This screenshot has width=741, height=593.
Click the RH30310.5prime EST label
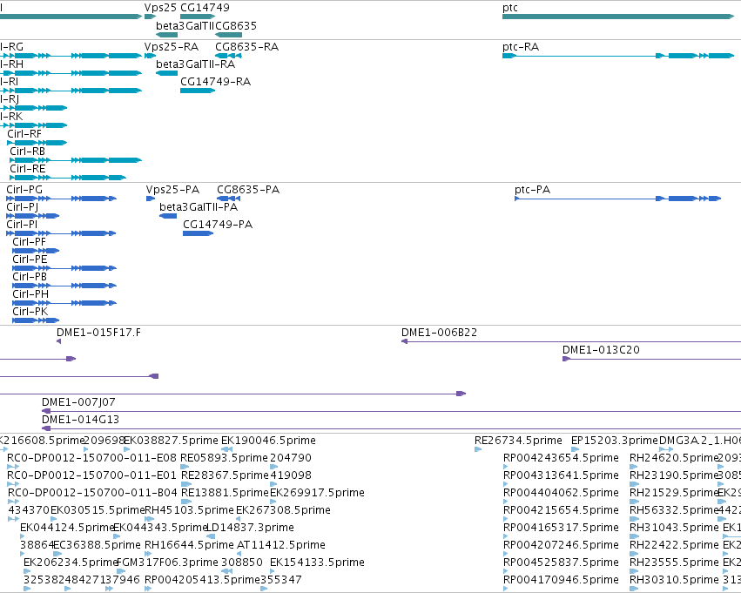tap(674, 580)
